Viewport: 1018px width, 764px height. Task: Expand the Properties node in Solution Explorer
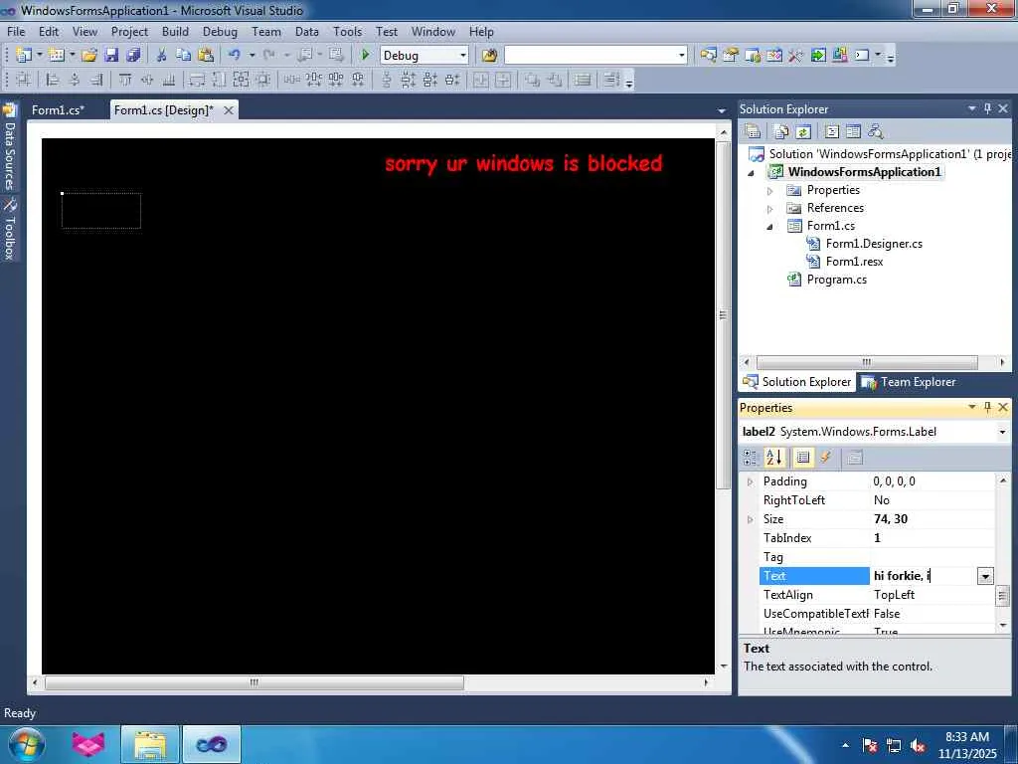point(770,191)
